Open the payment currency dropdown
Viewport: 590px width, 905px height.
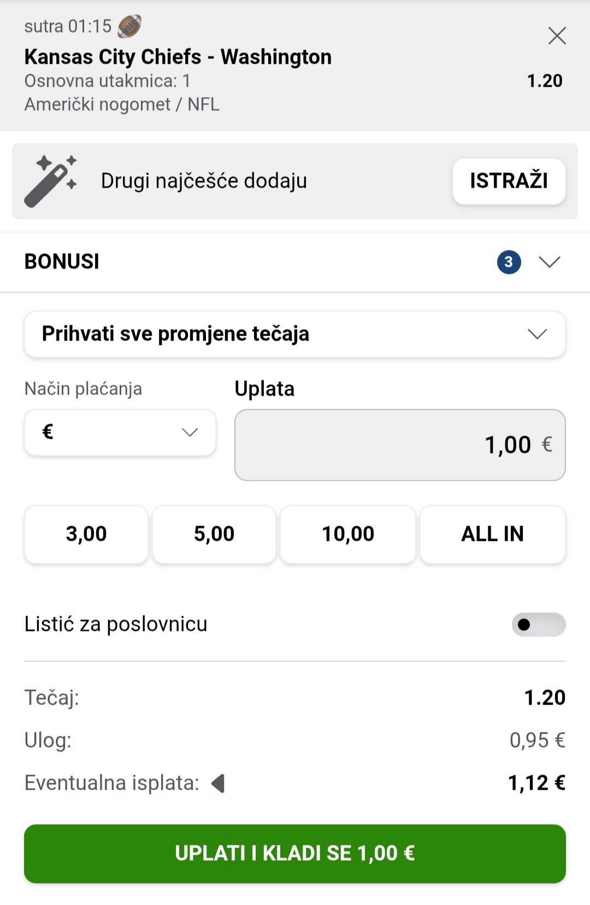coord(120,432)
